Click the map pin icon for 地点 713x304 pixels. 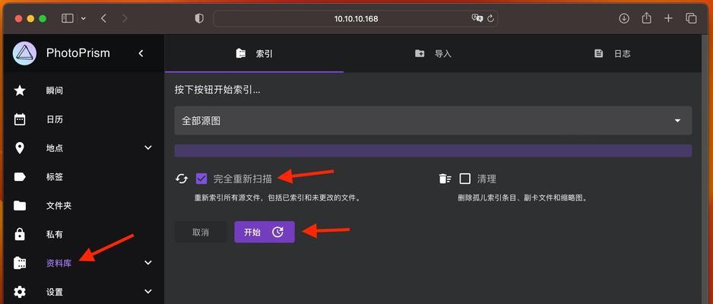click(x=20, y=148)
